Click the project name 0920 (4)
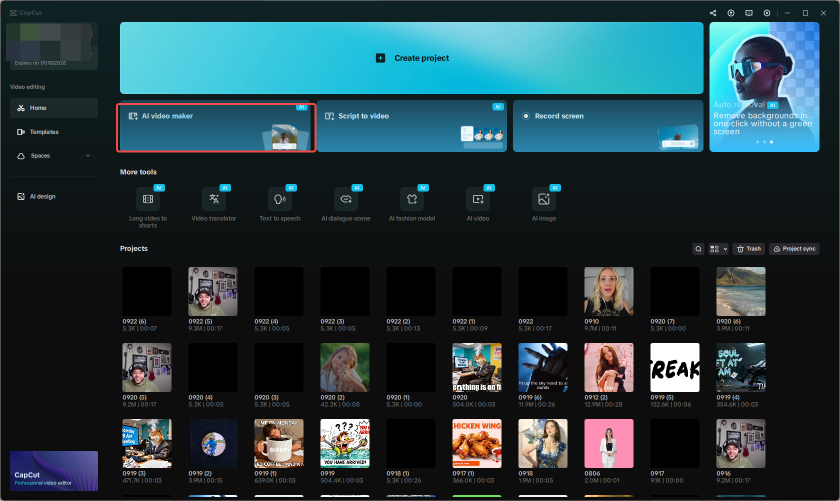The height and width of the screenshot is (501, 840). [200, 397]
